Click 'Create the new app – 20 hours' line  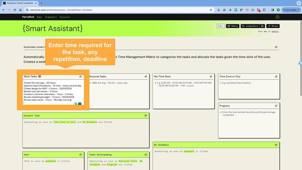coord(40,83)
